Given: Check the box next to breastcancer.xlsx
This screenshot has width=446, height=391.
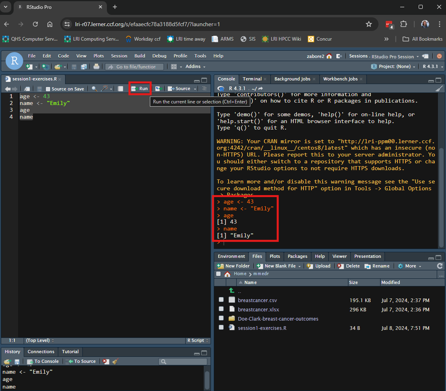Looking at the screenshot, I should coord(221,309).
